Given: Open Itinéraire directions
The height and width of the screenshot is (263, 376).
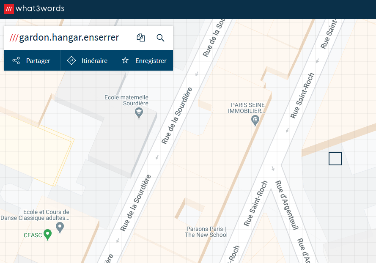Looking at the screenshot, I should (x=94, y=60).
